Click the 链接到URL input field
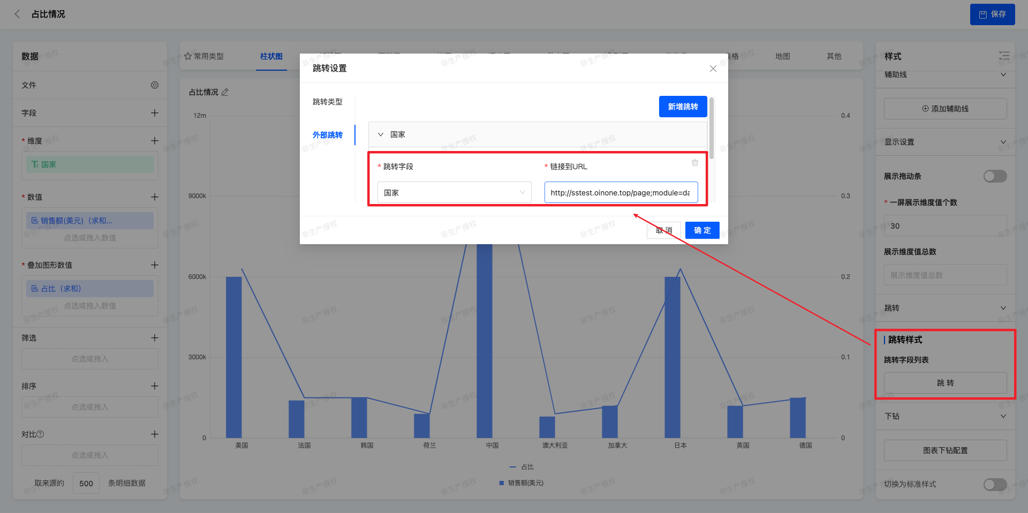Viewport: 1028px width, 513px height. click(x=621, y=193)
